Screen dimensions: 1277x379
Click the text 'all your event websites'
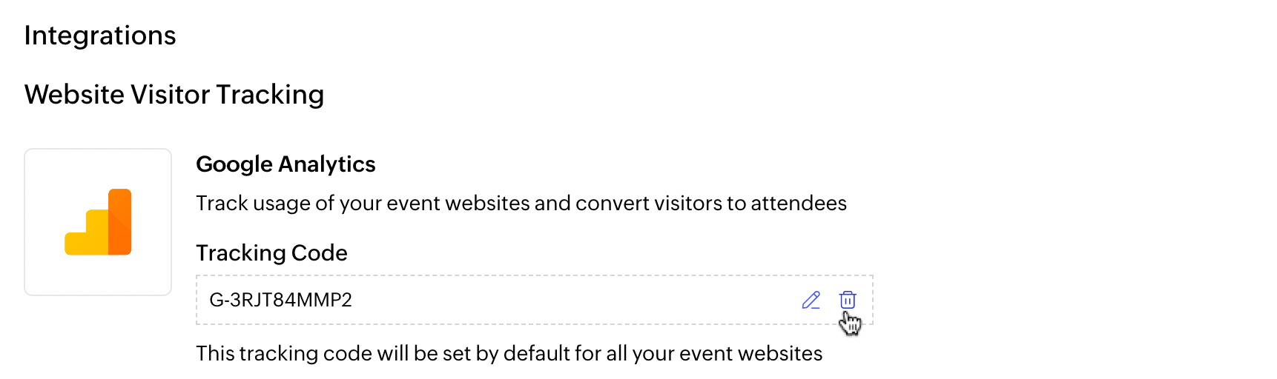[713, 354]
